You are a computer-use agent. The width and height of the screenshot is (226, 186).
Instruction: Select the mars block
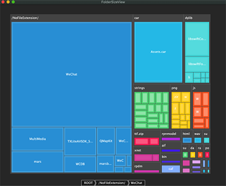(x=38, y=162)
